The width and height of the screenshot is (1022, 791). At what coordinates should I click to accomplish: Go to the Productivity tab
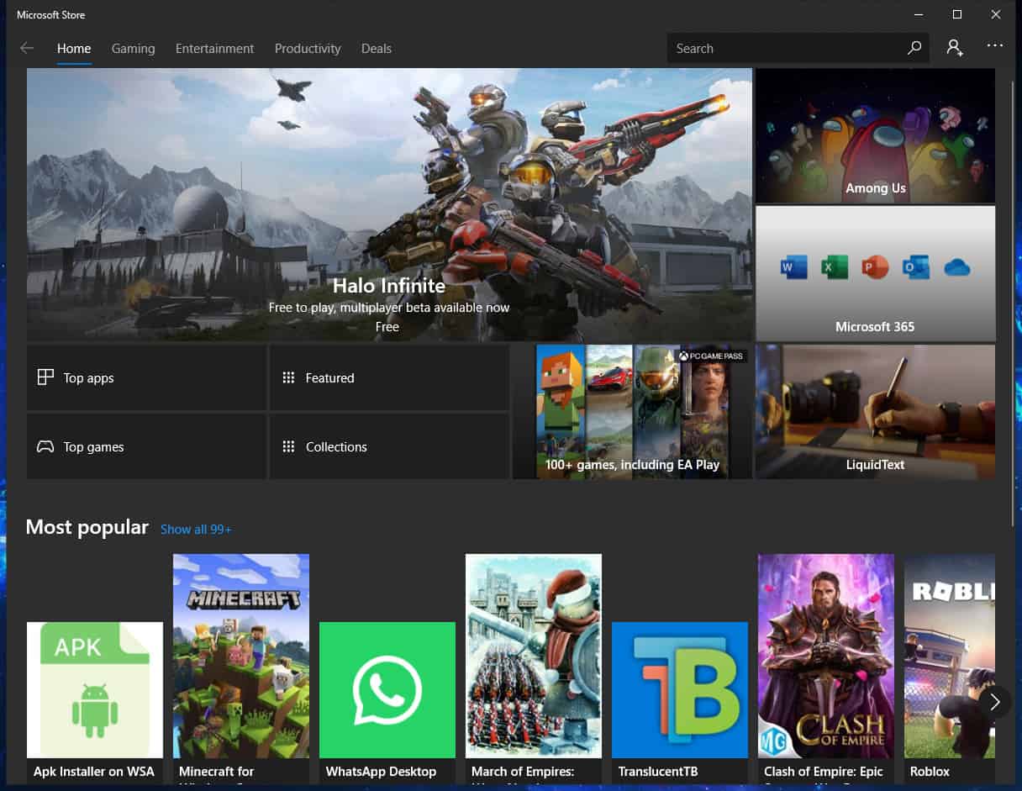[308, 49]
